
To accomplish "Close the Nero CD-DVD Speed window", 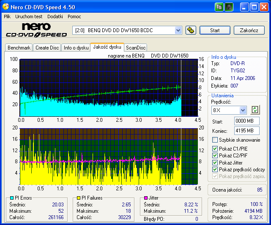I will click(264, 7).
